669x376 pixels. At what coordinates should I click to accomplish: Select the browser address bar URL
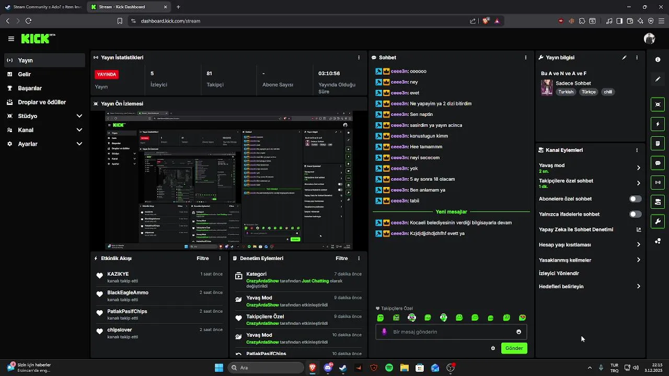170,21
